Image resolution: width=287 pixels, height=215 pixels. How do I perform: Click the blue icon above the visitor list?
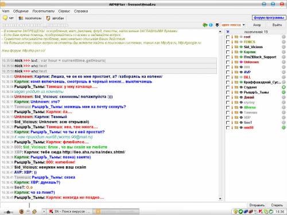228,32
